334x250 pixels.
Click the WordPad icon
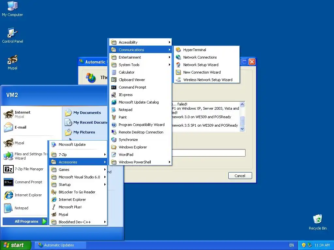click(x=114, y=155)
